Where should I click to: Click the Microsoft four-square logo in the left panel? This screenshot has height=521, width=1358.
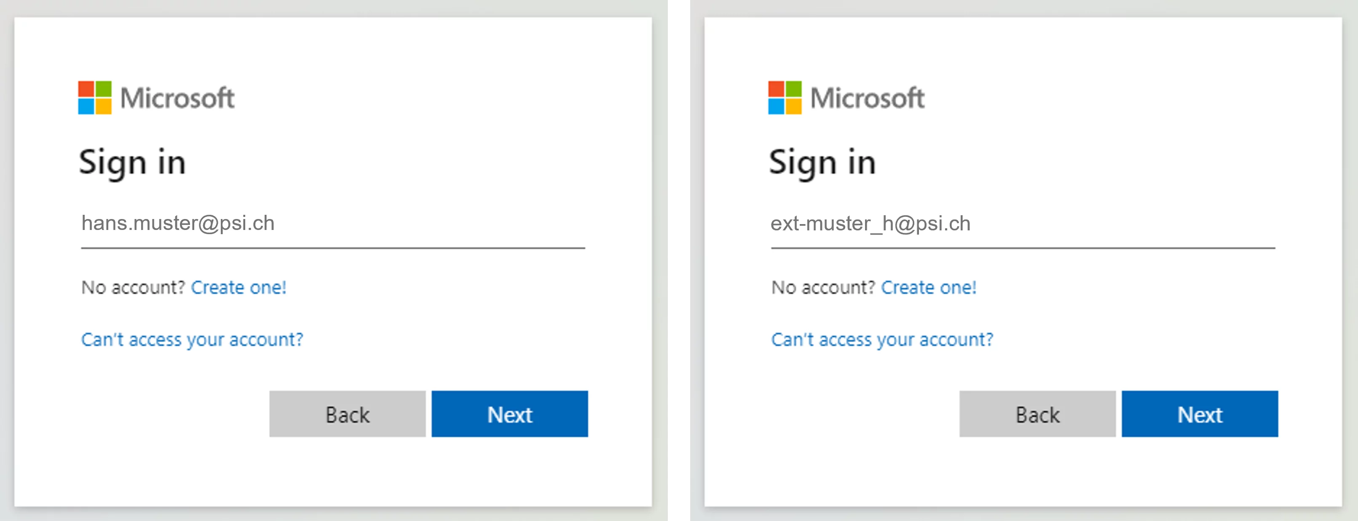[95, 97]
